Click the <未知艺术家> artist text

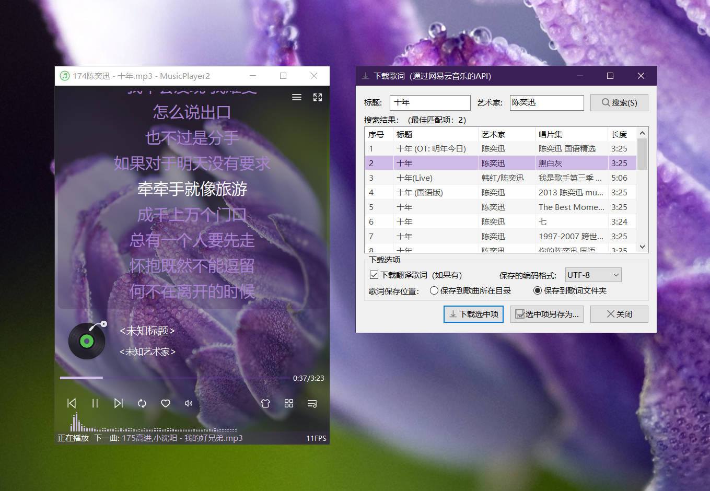tap(147, 352)
